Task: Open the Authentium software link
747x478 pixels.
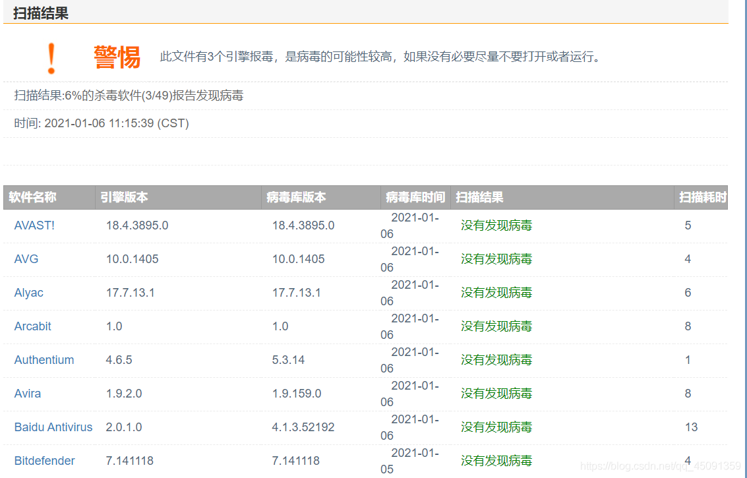Action: coord(44,360)
